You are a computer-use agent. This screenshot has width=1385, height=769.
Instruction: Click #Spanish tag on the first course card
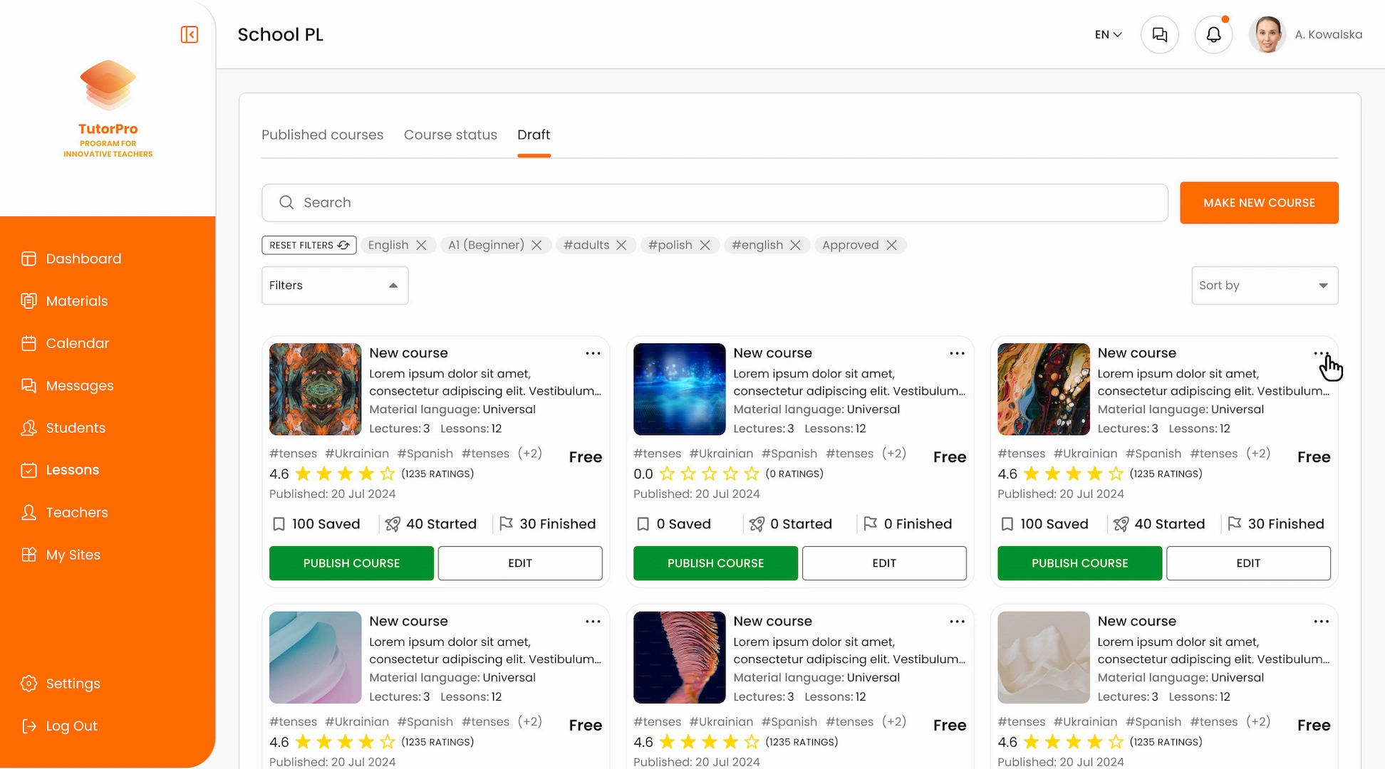click(x=425, y=454)
